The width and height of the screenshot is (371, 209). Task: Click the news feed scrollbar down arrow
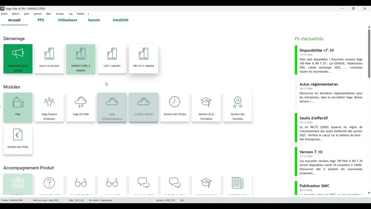(x=369, y=193)
